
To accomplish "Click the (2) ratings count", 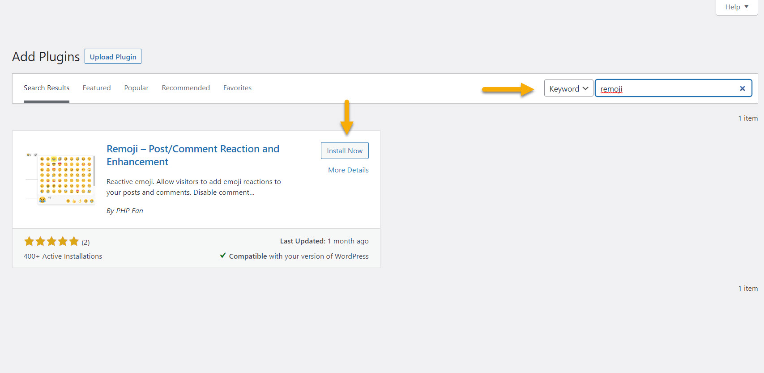I will [x=85, y=243].
